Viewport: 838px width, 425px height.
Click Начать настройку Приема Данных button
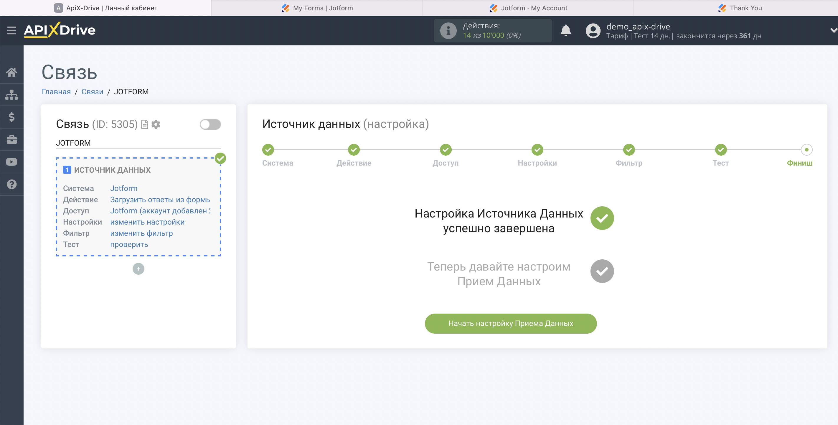pos(511,324)
